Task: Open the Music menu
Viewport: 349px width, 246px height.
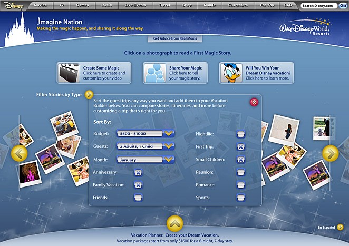Action: 107,5
